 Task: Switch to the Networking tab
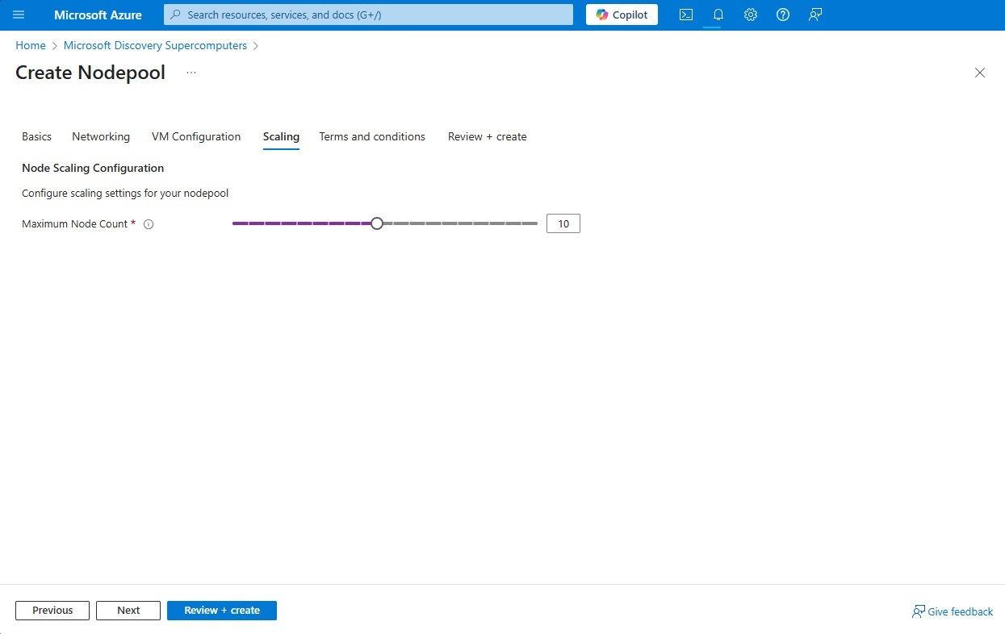(101, 136)
